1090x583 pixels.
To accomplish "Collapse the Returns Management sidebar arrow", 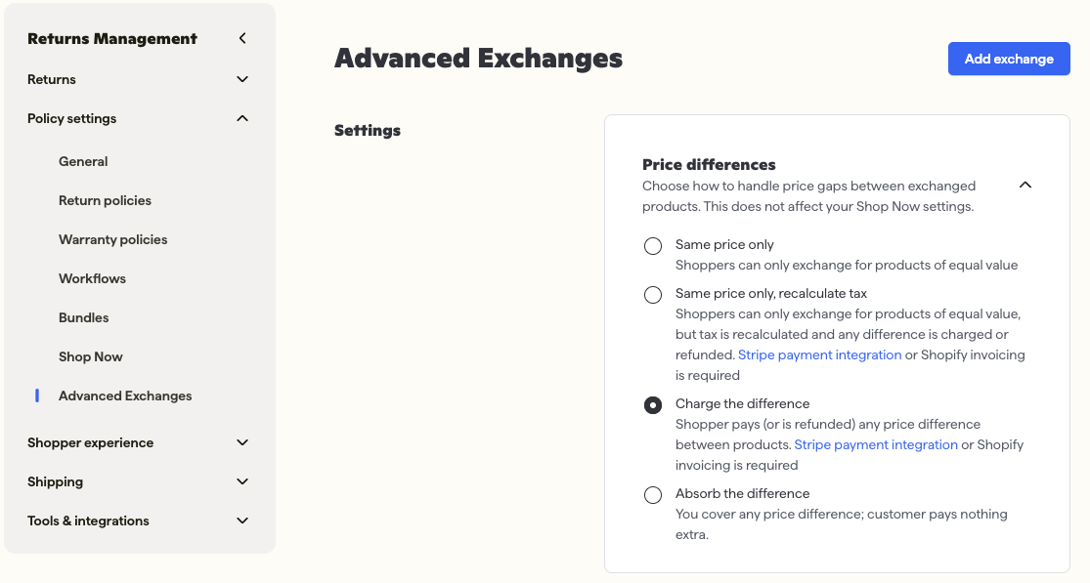I will pyautogui.click(x=241, y=38).
